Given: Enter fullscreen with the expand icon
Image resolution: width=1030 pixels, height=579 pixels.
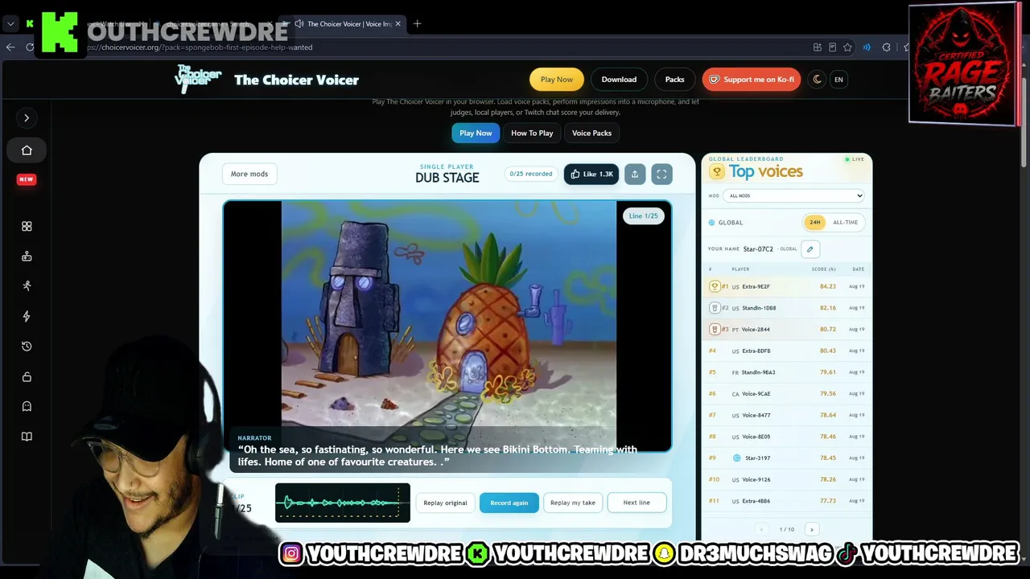Looking at the screenshot, I should click(x=661, y=174).
